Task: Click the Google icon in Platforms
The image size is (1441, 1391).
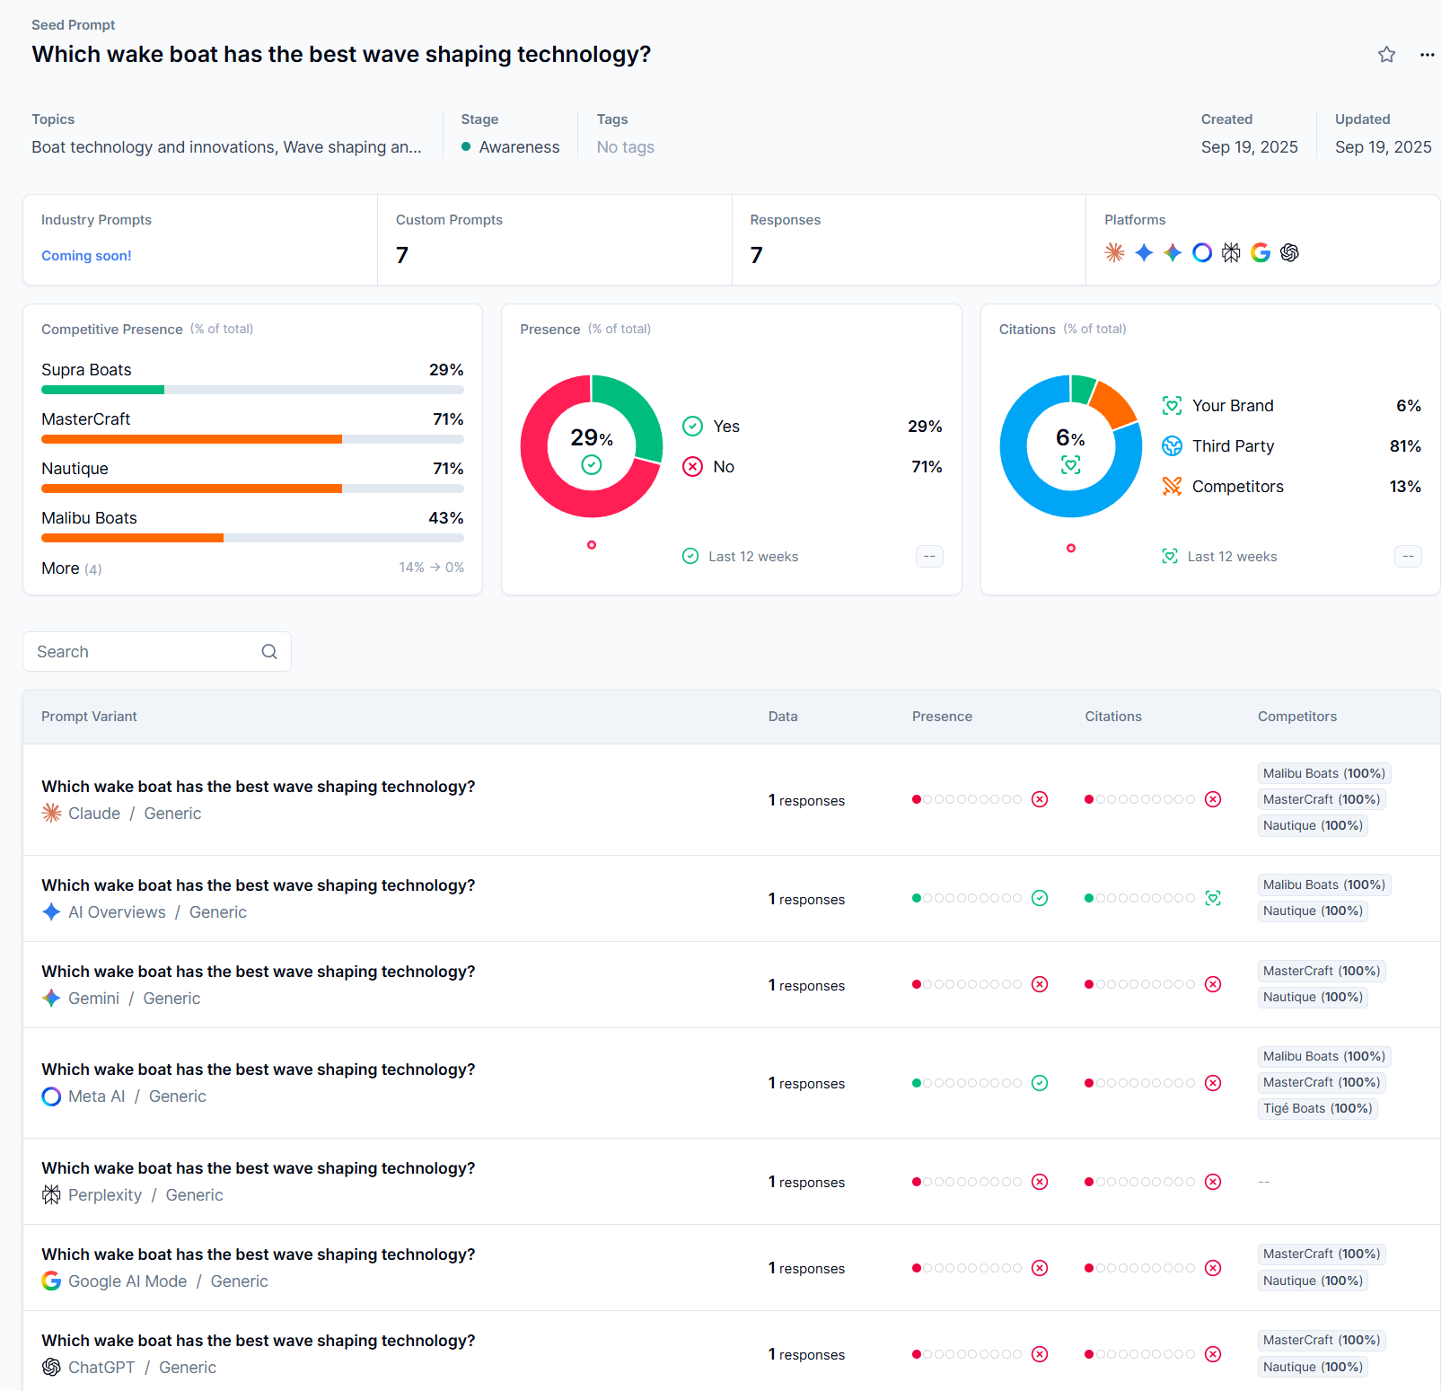Action: tap(1261, 252)
